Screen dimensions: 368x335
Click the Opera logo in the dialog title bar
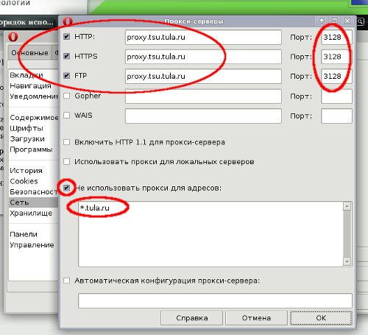pyautogui.click(x=68, y=21)
